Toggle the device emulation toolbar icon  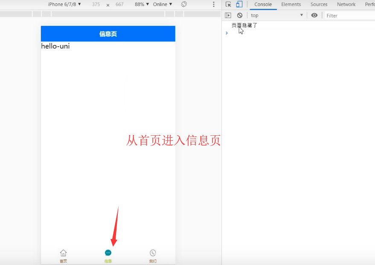coord(239,4)
